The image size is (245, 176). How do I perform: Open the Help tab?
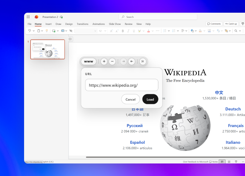[148, 24]
